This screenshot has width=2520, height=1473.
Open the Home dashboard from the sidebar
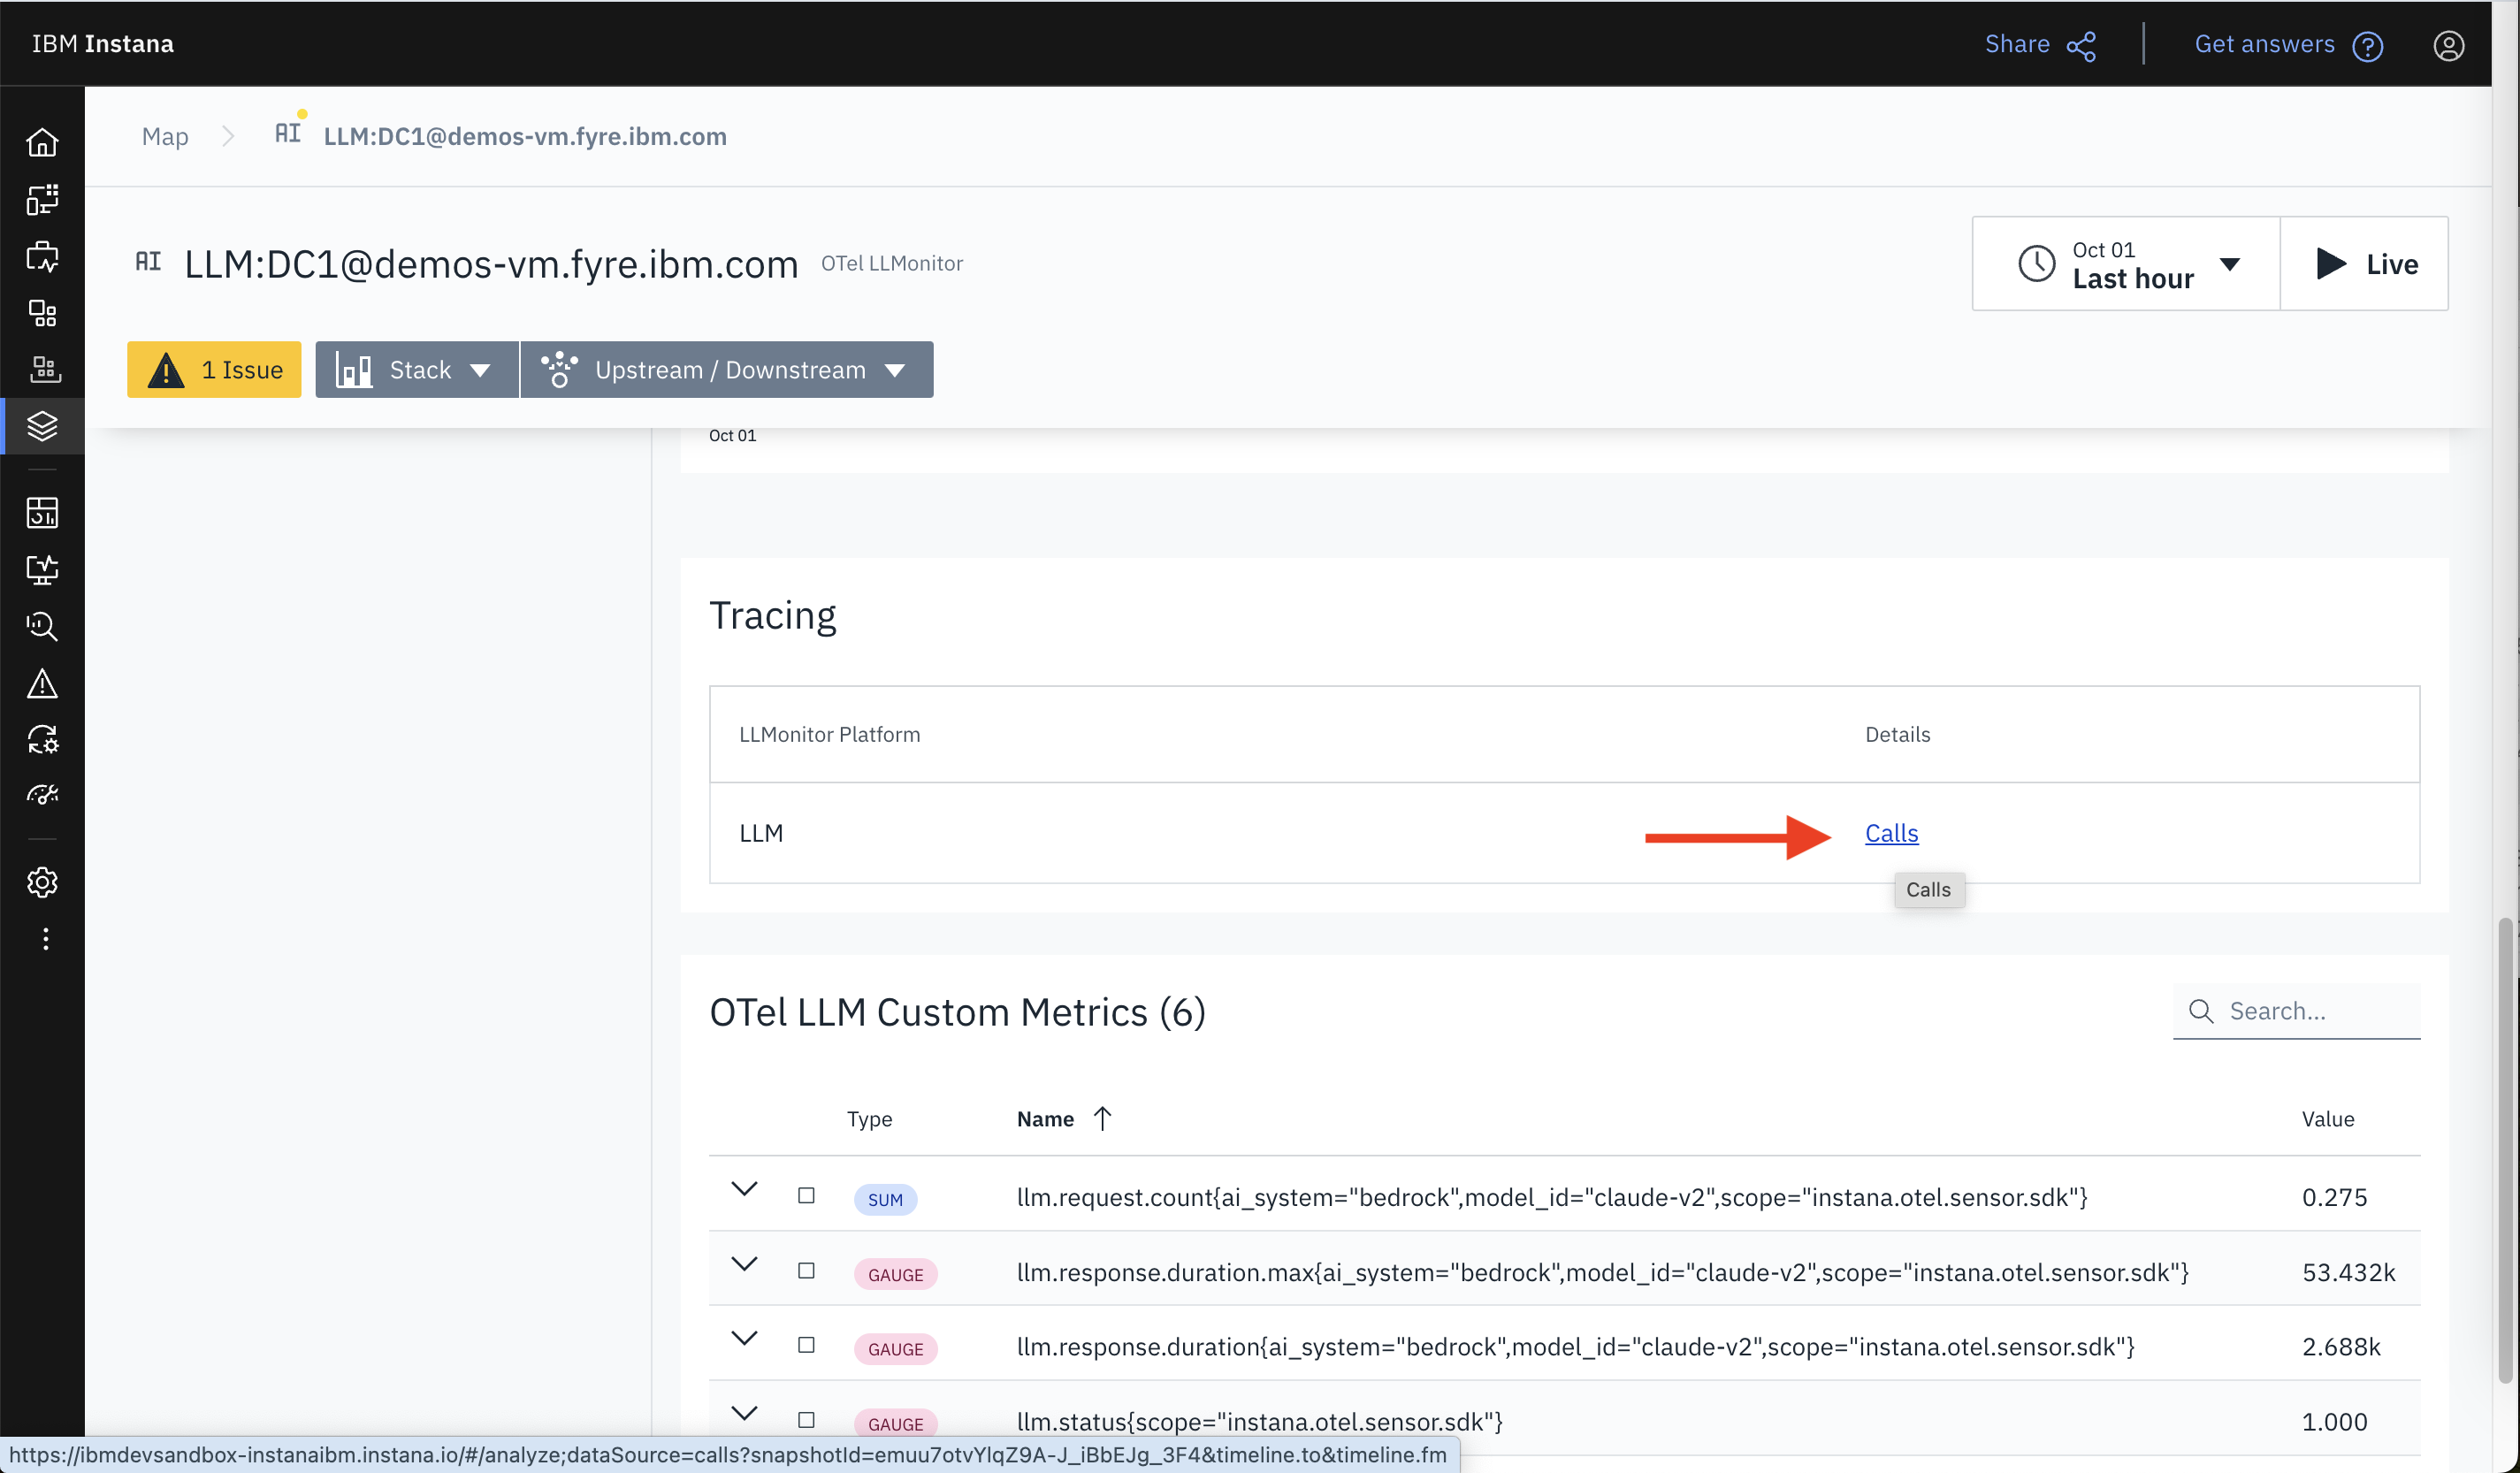pos(42,142)
